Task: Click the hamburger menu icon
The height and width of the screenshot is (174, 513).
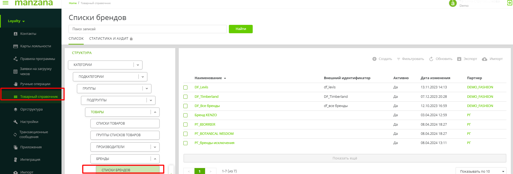Action: pyautogui.click(x=5, y=3)
